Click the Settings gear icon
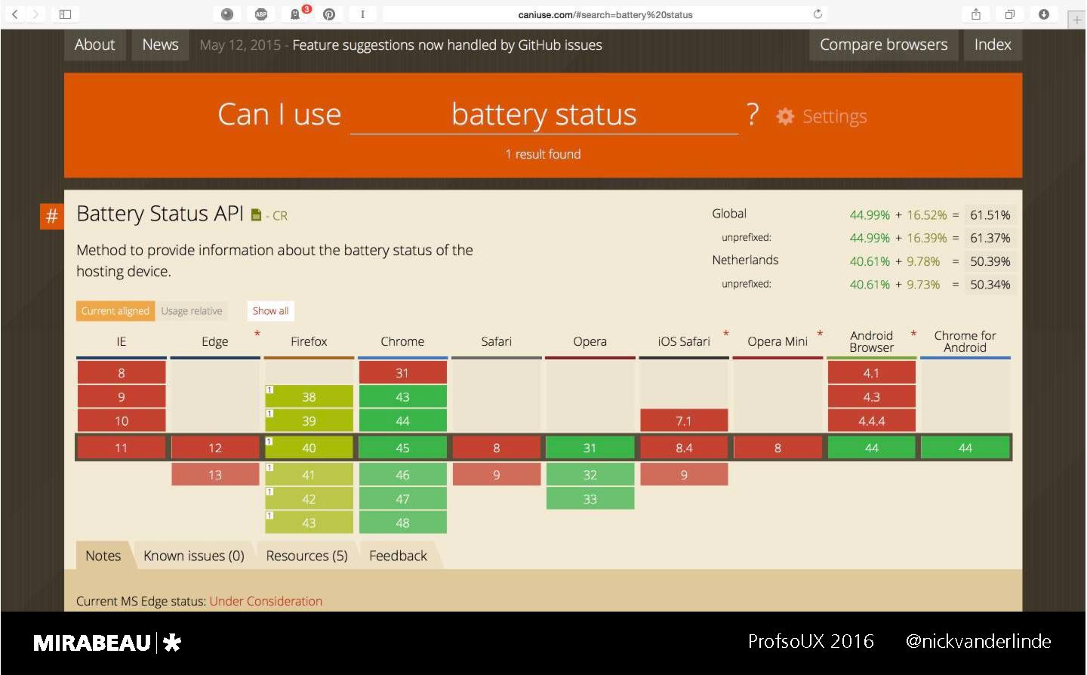1087x675 pixels. pos(785,116)
